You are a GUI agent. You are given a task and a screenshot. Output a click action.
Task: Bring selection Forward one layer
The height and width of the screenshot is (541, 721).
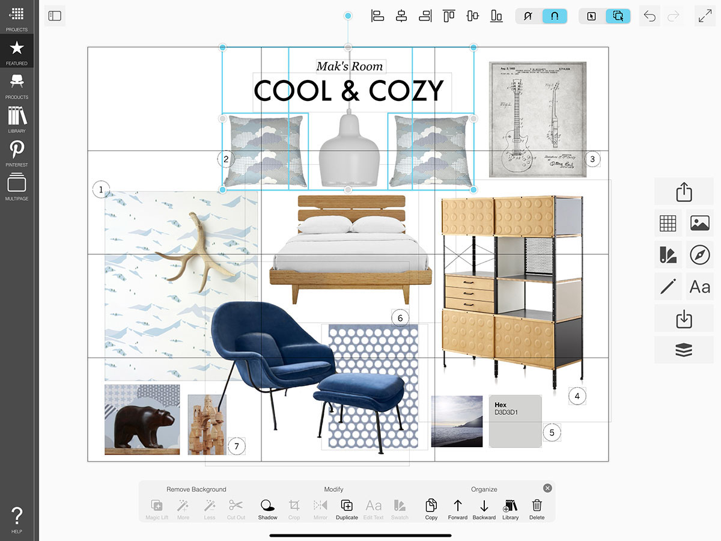(457, 509)
